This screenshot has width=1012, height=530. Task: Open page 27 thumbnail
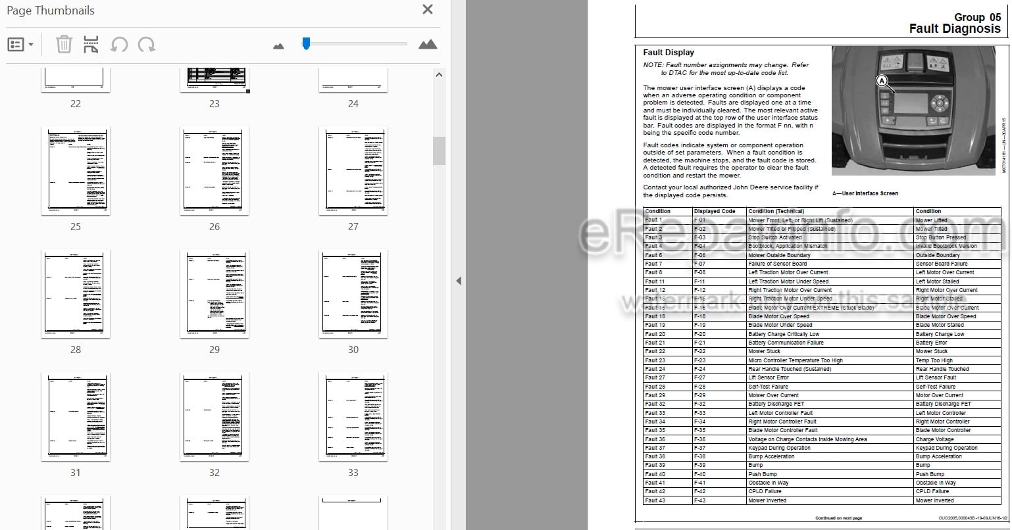pyautogui.click(x=353, y=171)
